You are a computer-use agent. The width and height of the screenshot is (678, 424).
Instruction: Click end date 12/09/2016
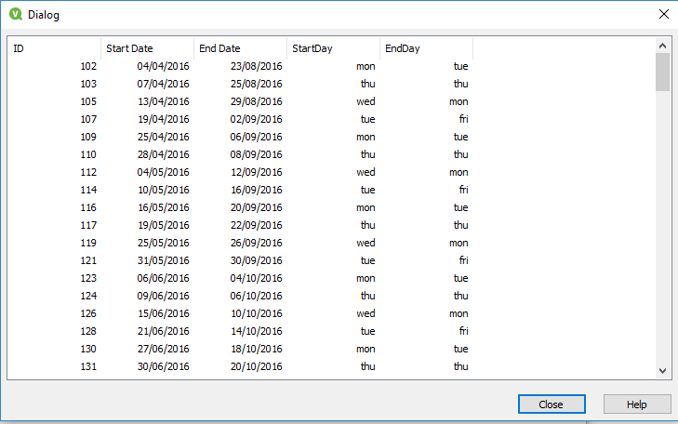(257, 172)
